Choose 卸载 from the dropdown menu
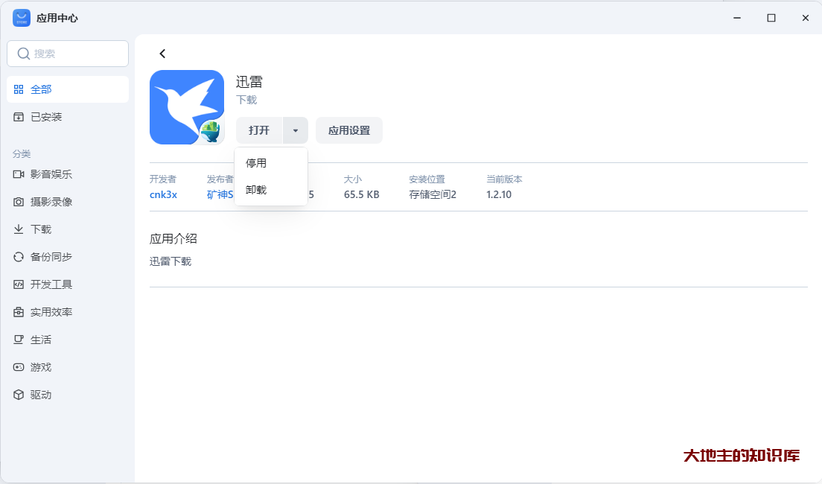This screenshot has height=484, width=822. [x=270, y=190]
